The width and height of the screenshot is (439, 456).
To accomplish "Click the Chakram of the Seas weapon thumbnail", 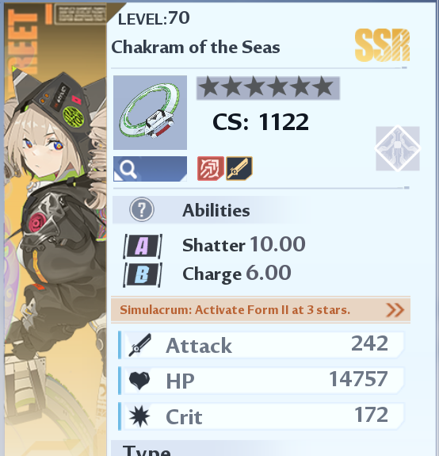I will pos(150,113).
